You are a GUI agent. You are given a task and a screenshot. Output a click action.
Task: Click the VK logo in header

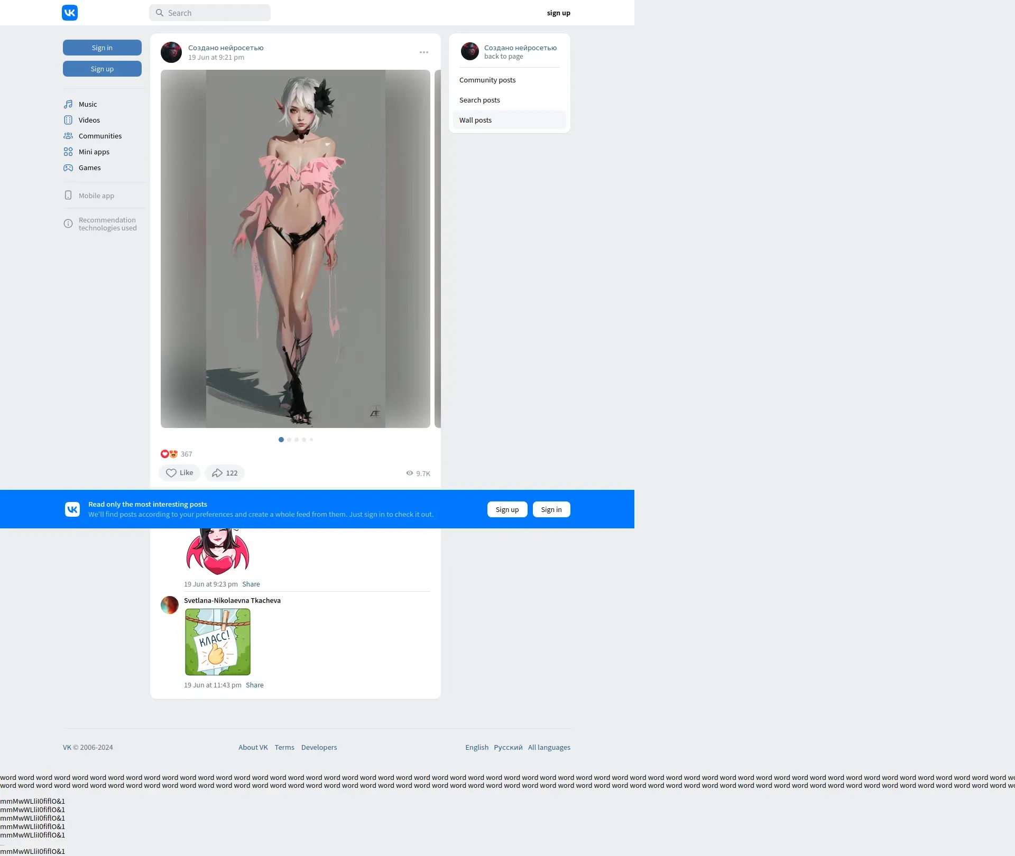[70, 13]
